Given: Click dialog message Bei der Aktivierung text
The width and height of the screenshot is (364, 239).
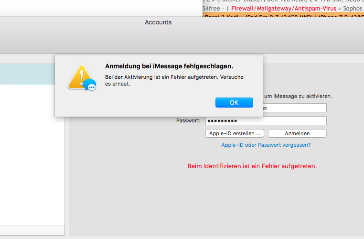Looking at the screenshot, I should [x=174, y=80].
